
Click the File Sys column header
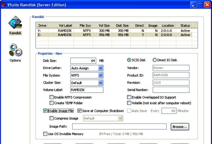[x=83, y=25]
